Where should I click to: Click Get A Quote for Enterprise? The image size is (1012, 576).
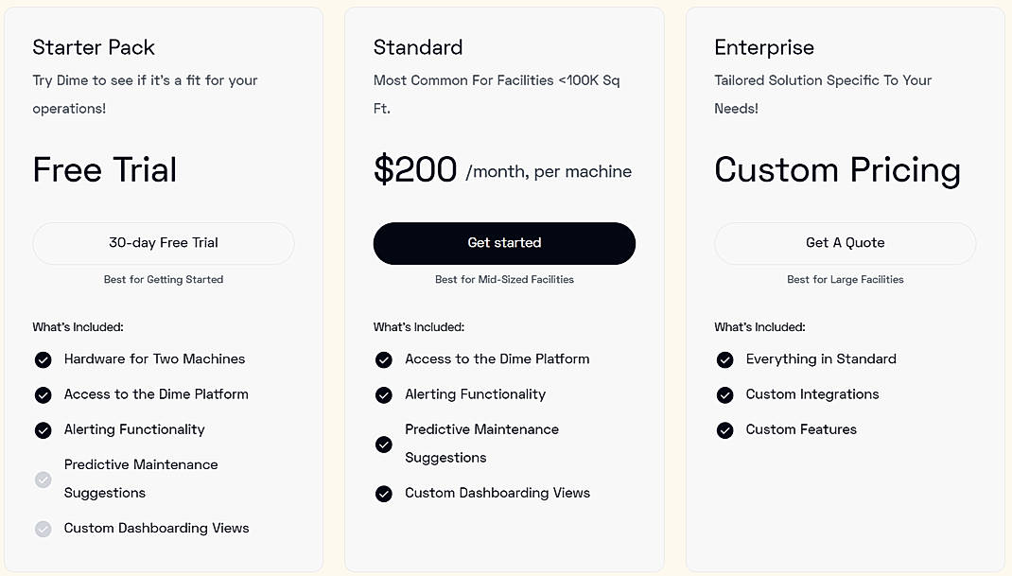coord(845,243)
